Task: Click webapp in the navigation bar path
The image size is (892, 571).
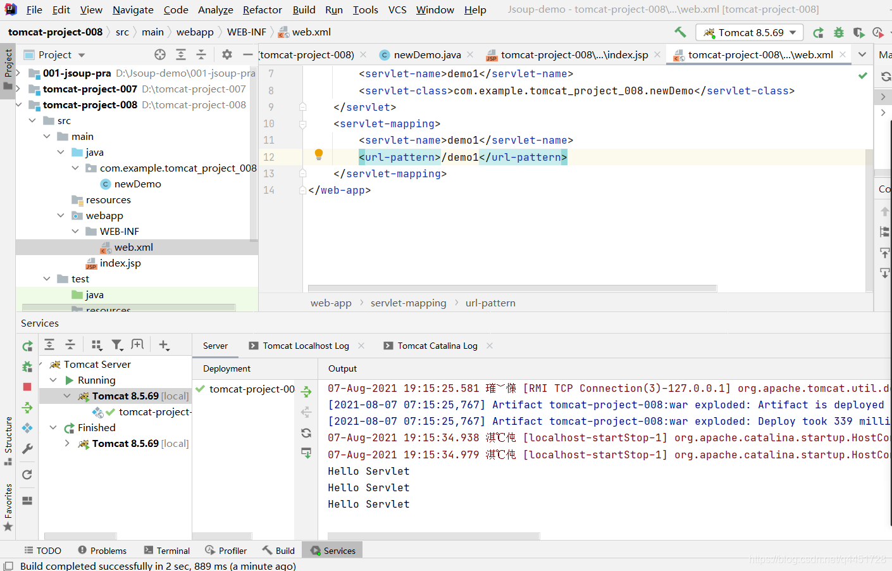Action: tap(195, 32)
